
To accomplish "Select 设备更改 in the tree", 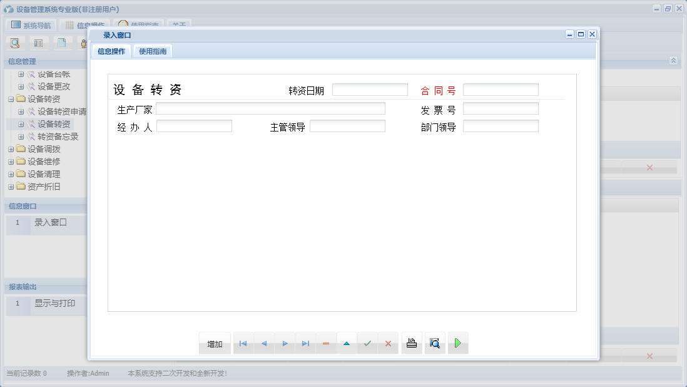I will (x=54, y=87).
